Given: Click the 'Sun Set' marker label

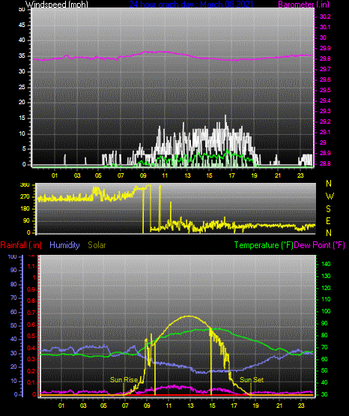Looking at the screenshot, I should click(x=252, y=380).
